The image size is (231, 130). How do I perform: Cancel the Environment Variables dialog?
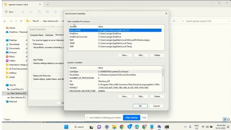[x=156, y=106]
